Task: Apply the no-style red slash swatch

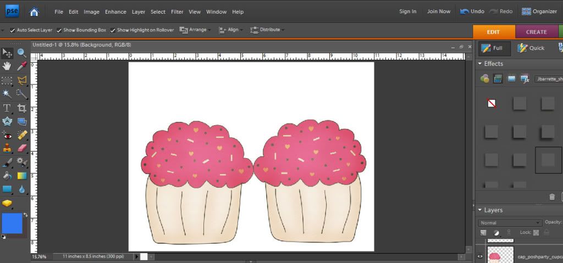Action: tap(492, 104)
